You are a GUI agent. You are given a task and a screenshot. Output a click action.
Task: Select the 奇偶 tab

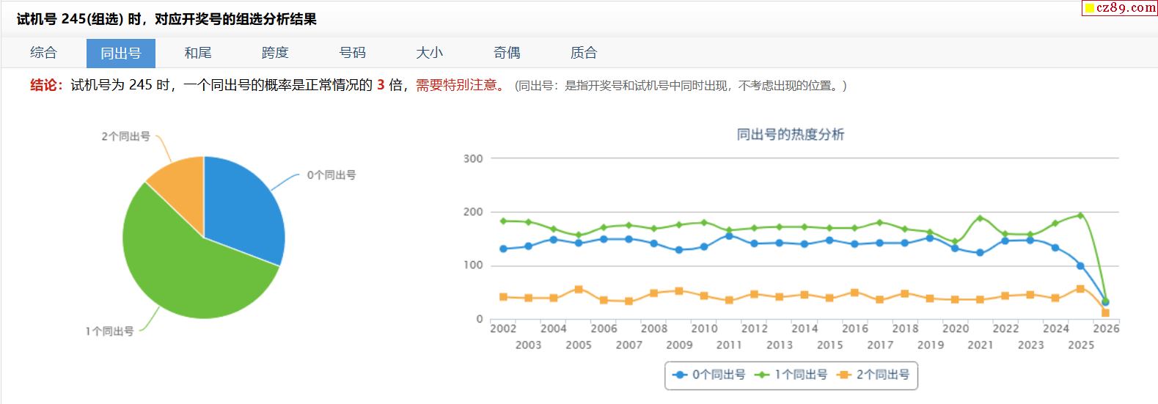click(507, 53)
